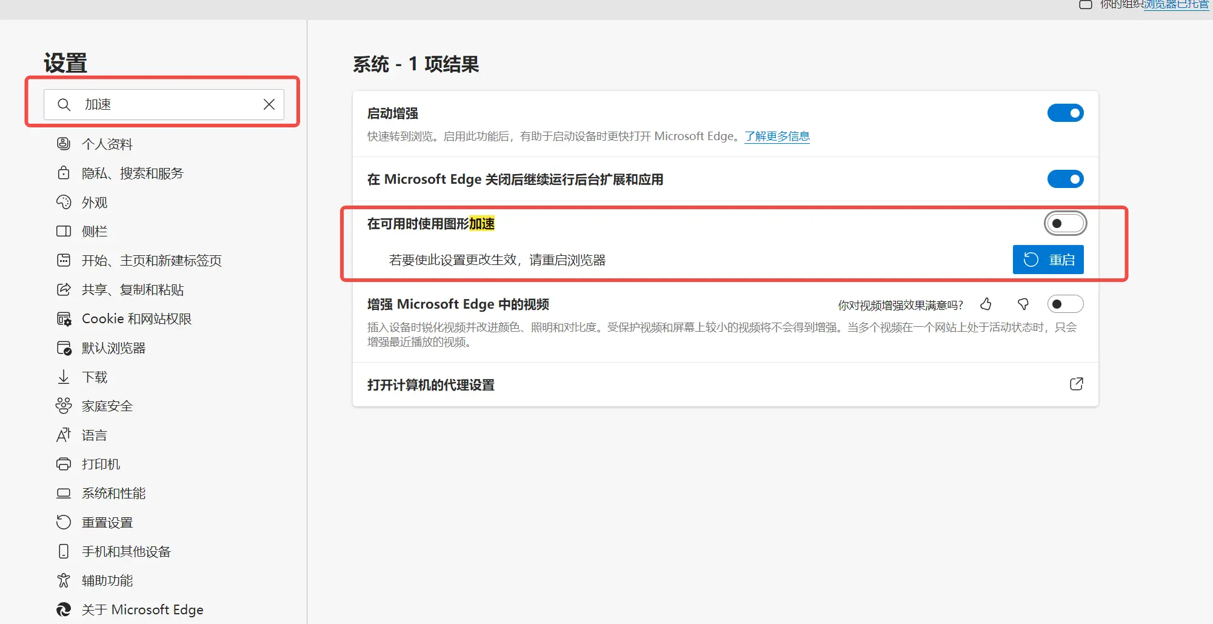Viewport: 1213px width, 624px height.
Task: Give thumbs down for video enhancement
Action: click(1023, 304)
